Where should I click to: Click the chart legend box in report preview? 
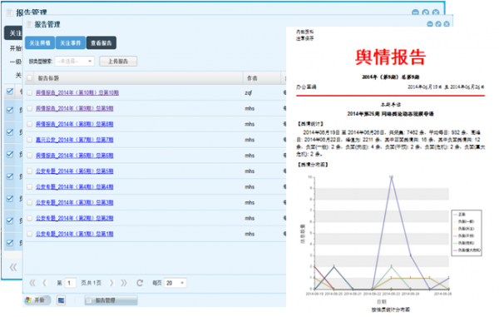467,233
